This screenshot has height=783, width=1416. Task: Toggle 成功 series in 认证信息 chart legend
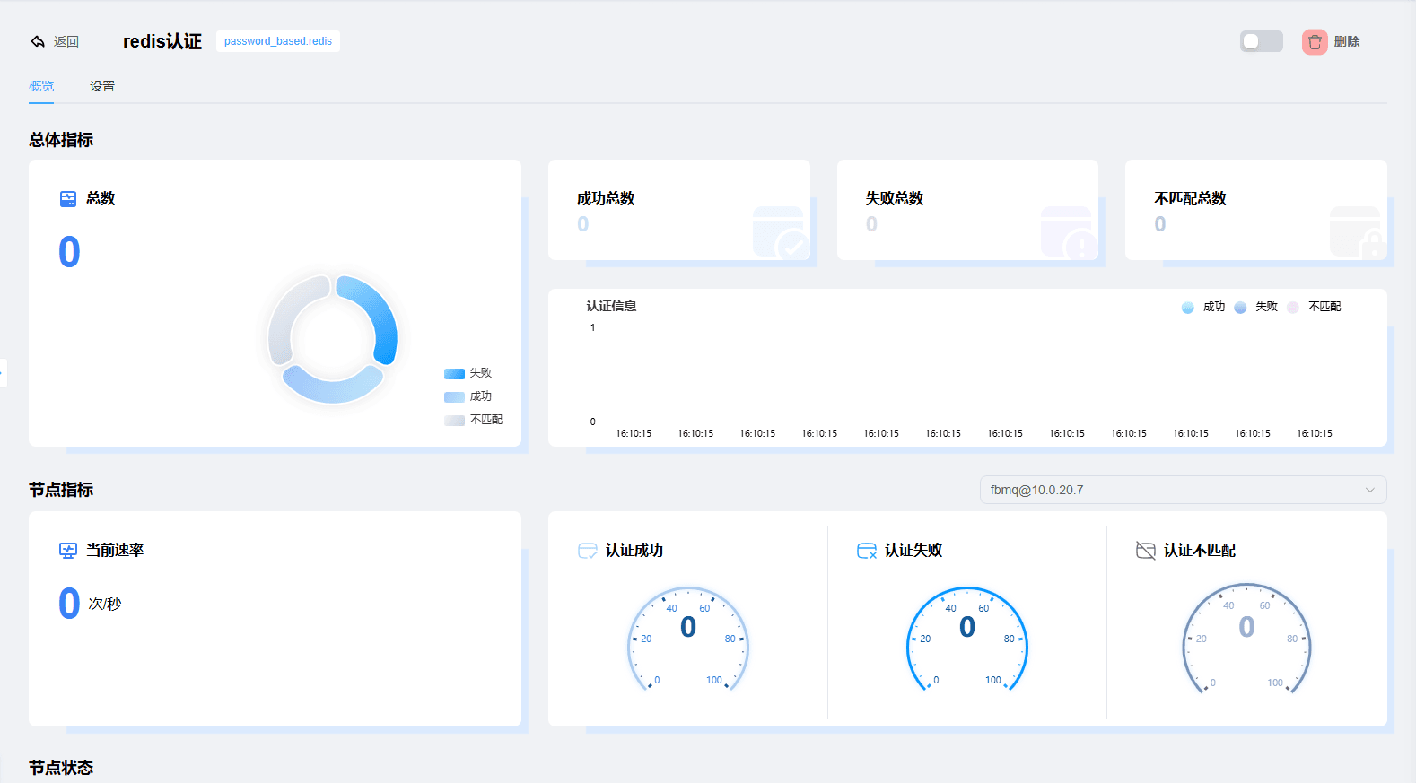1203,307
